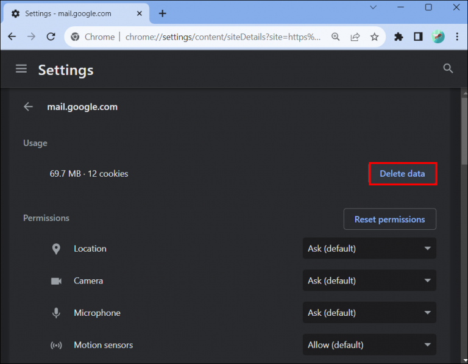468x364 pixels.
Task: Open the tab search chevron
Action: pos(373,7)
